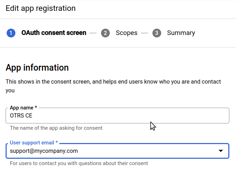Go to the Scopes step label

(127, 33)
